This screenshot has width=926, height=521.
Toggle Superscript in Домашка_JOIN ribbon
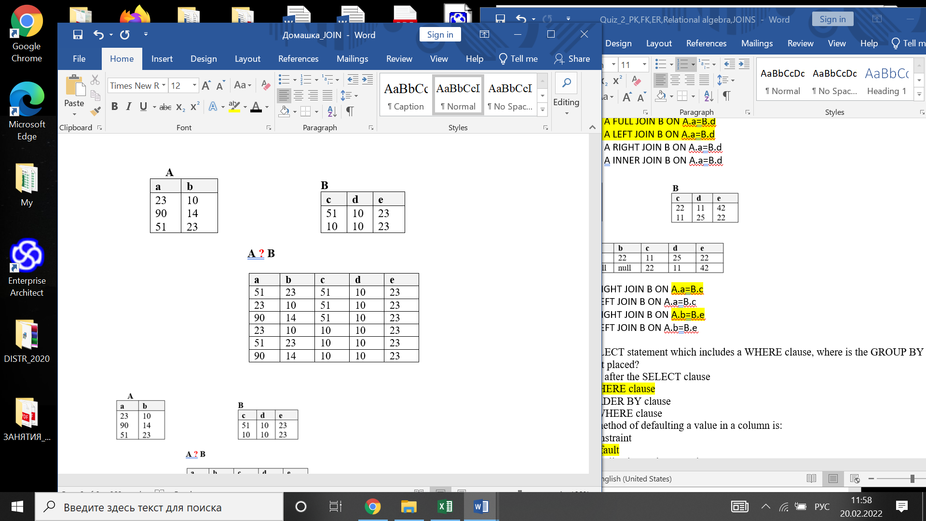click(x=195, y=107)
